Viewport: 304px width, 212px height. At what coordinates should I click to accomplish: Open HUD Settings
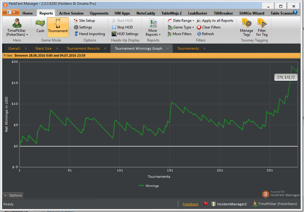point(125,34)
